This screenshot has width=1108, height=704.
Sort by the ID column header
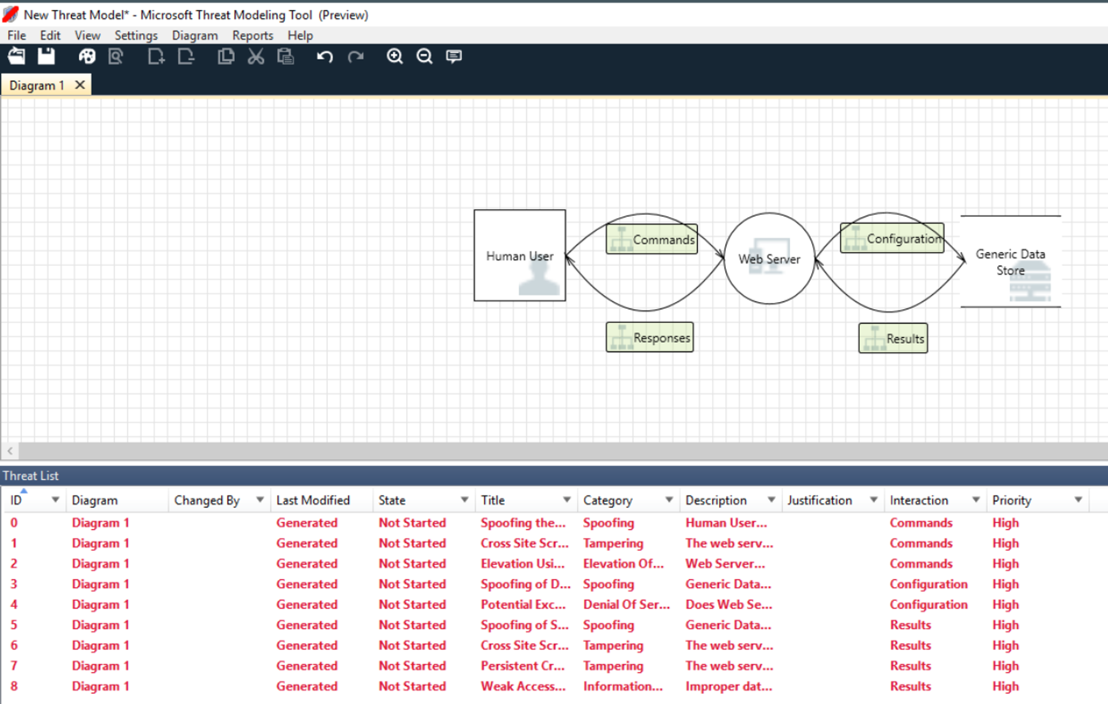[x=16, y=500]
